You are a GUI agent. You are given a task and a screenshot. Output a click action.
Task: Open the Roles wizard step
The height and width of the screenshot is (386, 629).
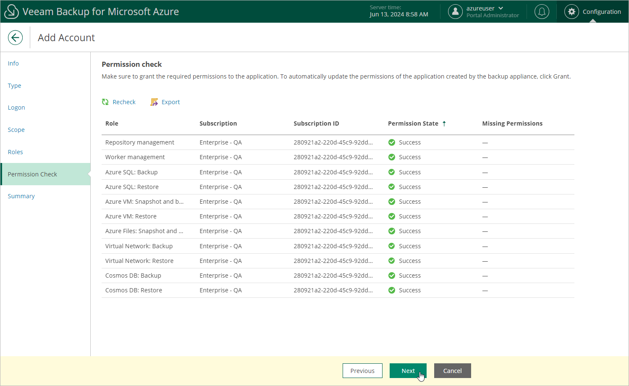[16, 152]
